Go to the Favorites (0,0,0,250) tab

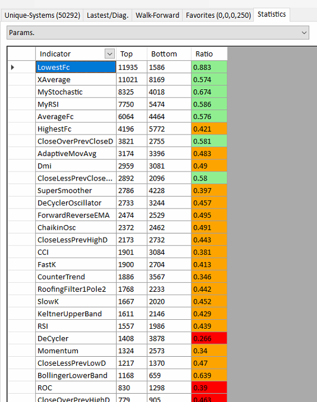(x=218, y=15)
